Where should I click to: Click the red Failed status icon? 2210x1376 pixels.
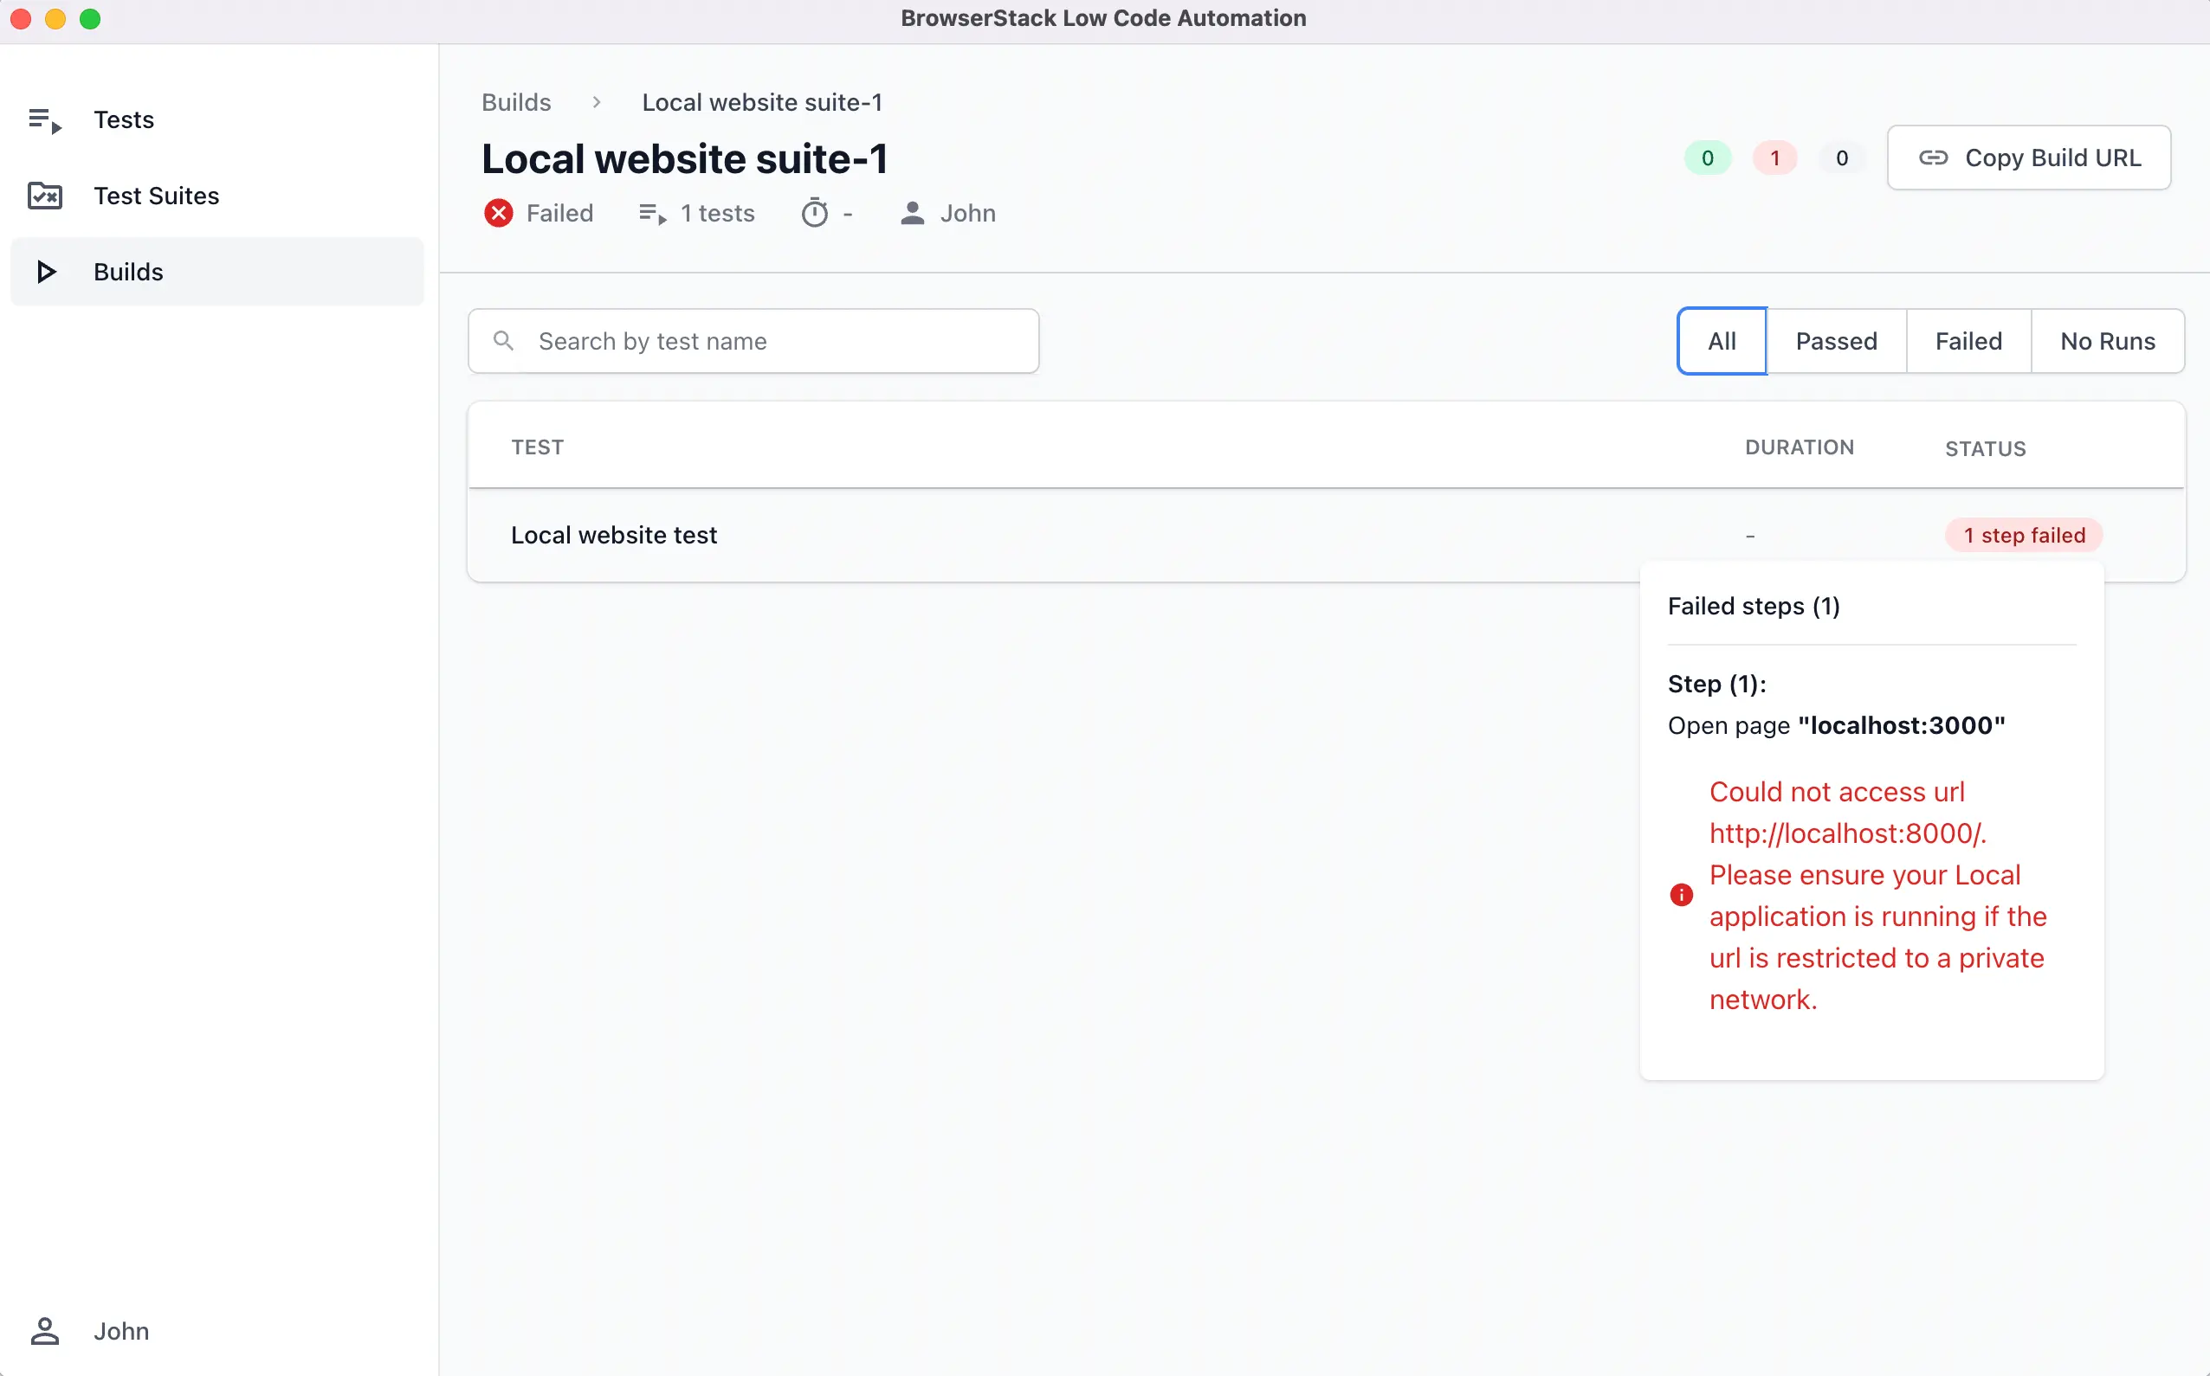498,213
